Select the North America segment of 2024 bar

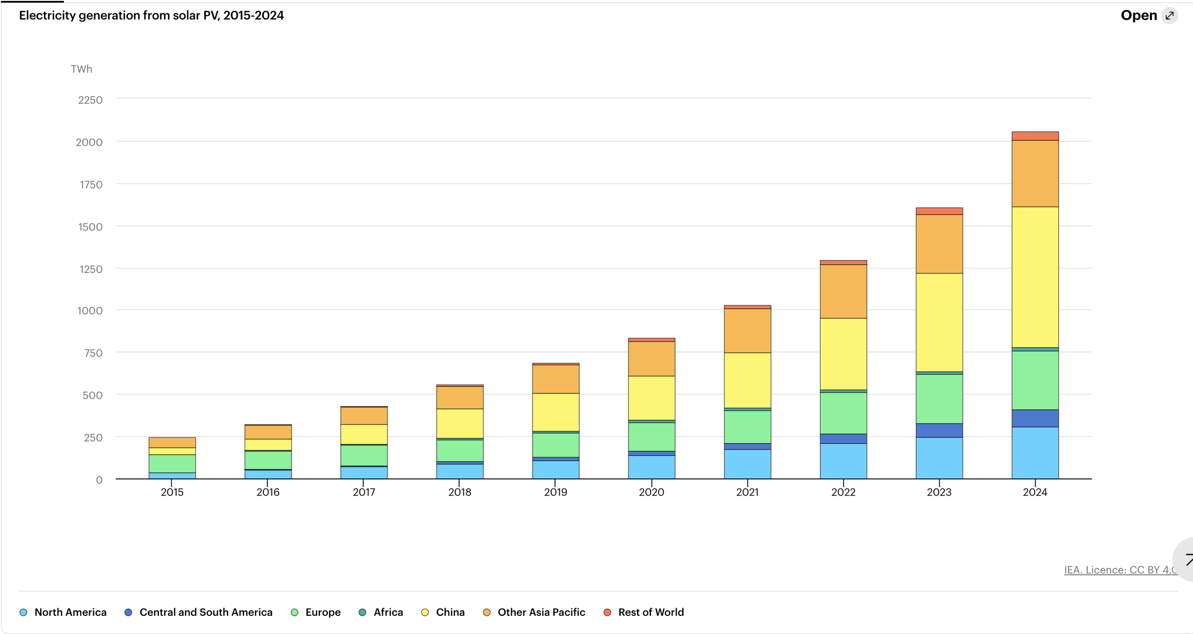click(x=1035, y=453)
